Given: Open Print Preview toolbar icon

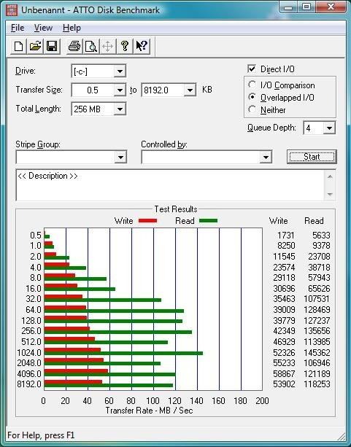Looking at the screenshot, I should coord(91,46).
